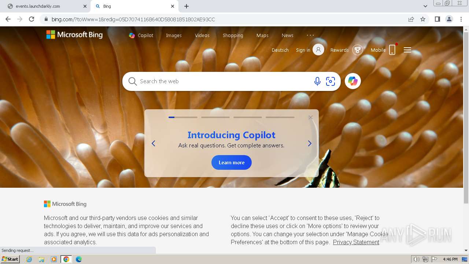This screenshot has width=469, height=264.
Task: Toggle the browser side panel
Action: point(437,19)
